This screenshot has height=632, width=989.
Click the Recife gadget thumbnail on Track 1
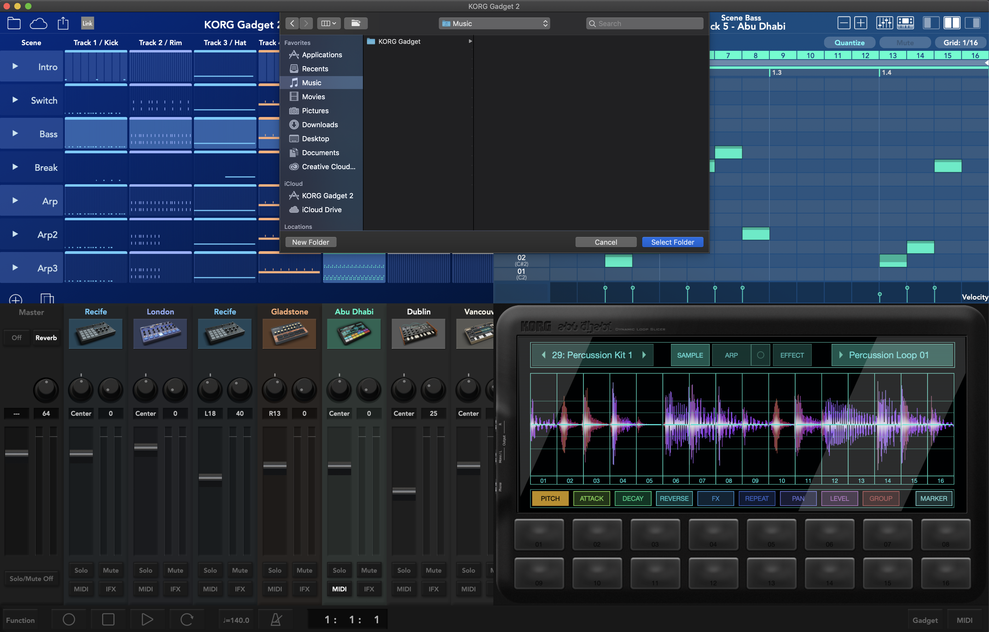point(96,333)
